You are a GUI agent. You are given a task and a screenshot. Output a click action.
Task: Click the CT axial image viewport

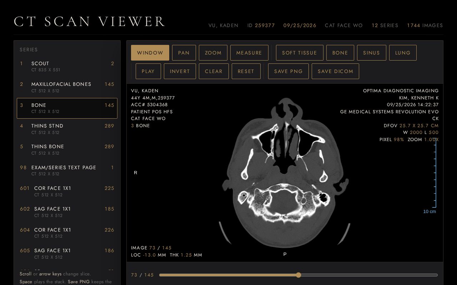coord(285,173)
